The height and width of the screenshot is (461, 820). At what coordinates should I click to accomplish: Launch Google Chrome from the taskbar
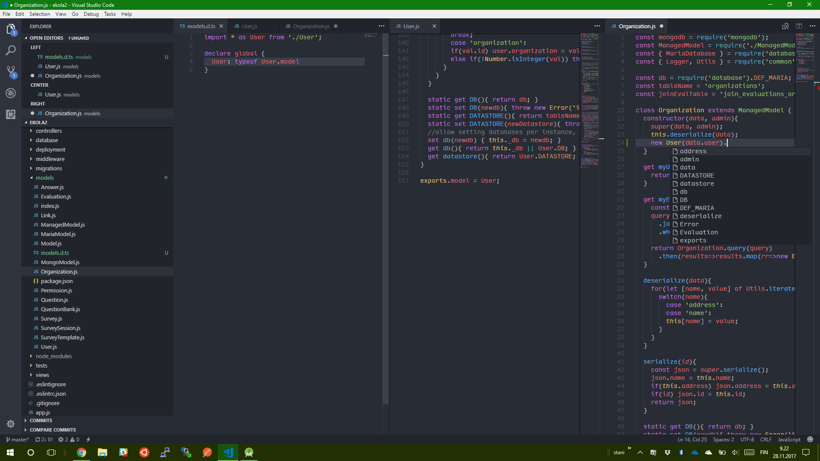(81, 452)
